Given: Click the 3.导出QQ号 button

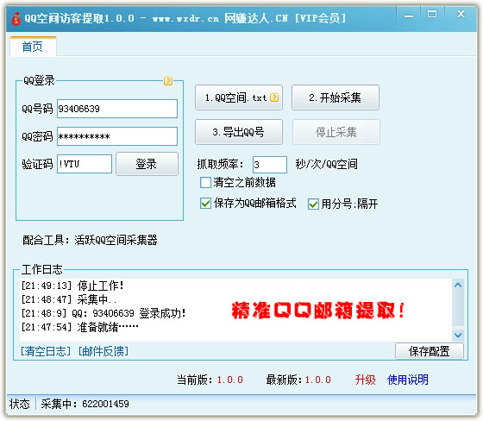Looking at the screenshot, I should coord(239,132).
